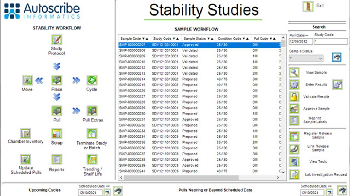
Task: Click the Scrap icon
Action: click(57, 133)
